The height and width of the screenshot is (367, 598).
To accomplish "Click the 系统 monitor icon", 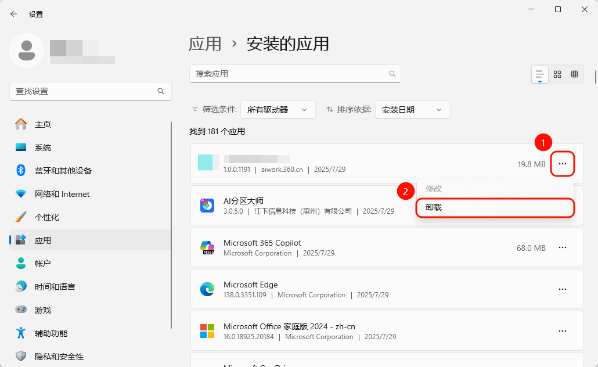I will point(21,147).
